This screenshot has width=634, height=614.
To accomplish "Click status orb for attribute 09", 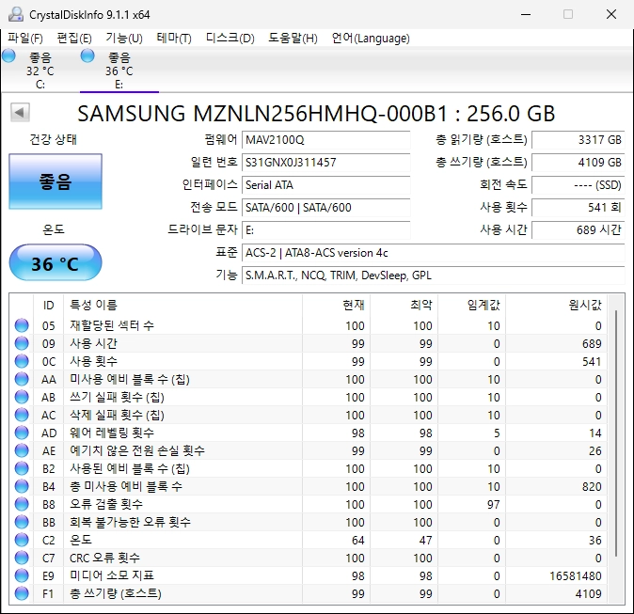I will [x=22, y=343].
